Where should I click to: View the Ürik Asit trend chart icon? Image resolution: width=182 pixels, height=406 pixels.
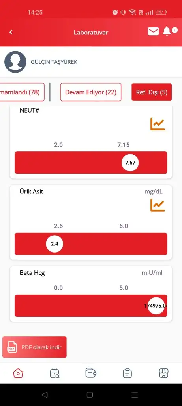pos(158,205)
